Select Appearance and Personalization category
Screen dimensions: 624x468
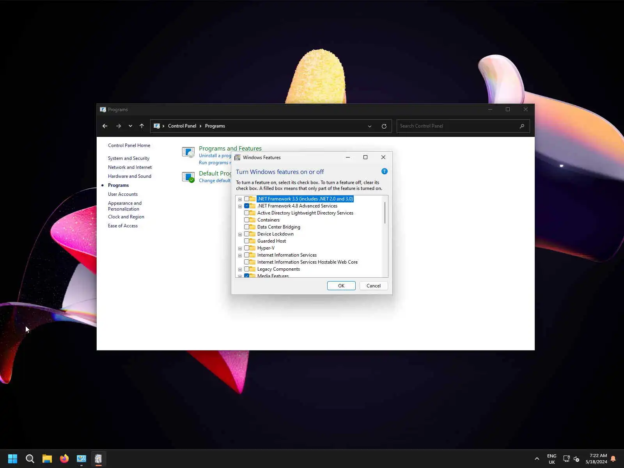125,206
